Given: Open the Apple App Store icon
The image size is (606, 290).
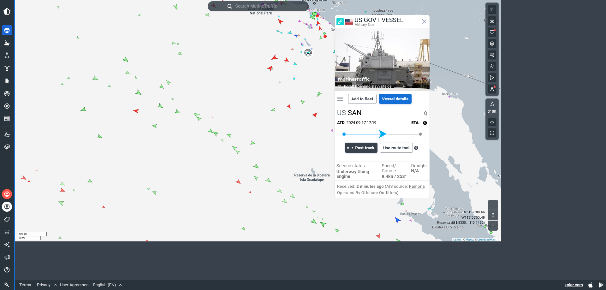Looking at the screenshot, I should (x=591, y=285).
